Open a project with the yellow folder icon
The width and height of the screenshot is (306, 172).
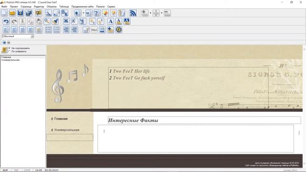12,13
